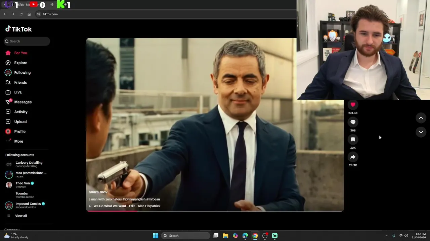Open the Wi-Fi network tray icon

point(400,236)
